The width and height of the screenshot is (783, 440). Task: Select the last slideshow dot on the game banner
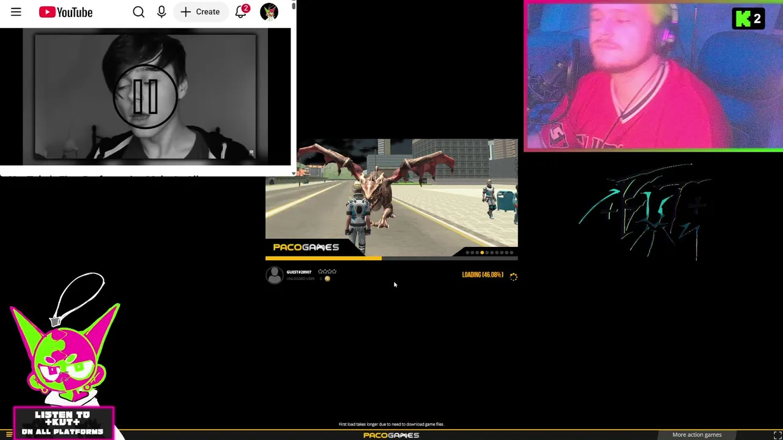click(x=511, y=252)
